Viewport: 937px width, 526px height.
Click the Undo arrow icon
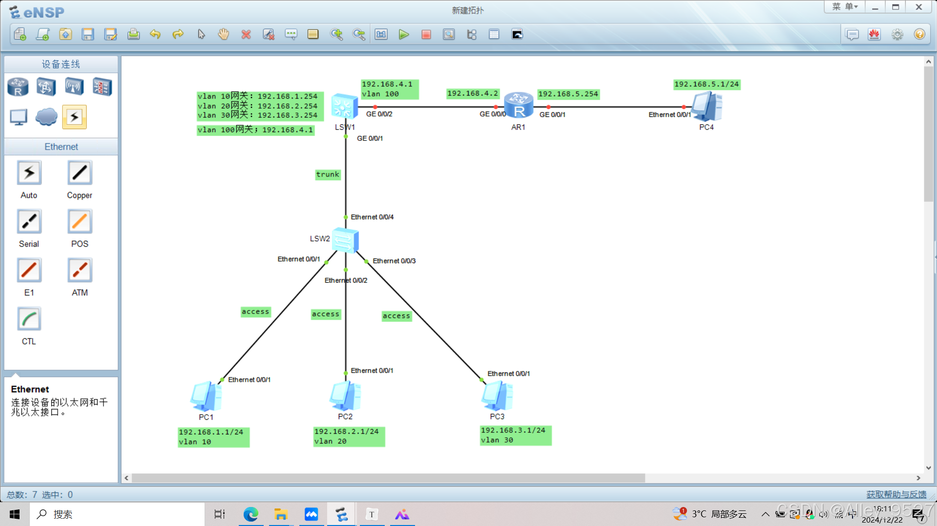pos(155,34)
